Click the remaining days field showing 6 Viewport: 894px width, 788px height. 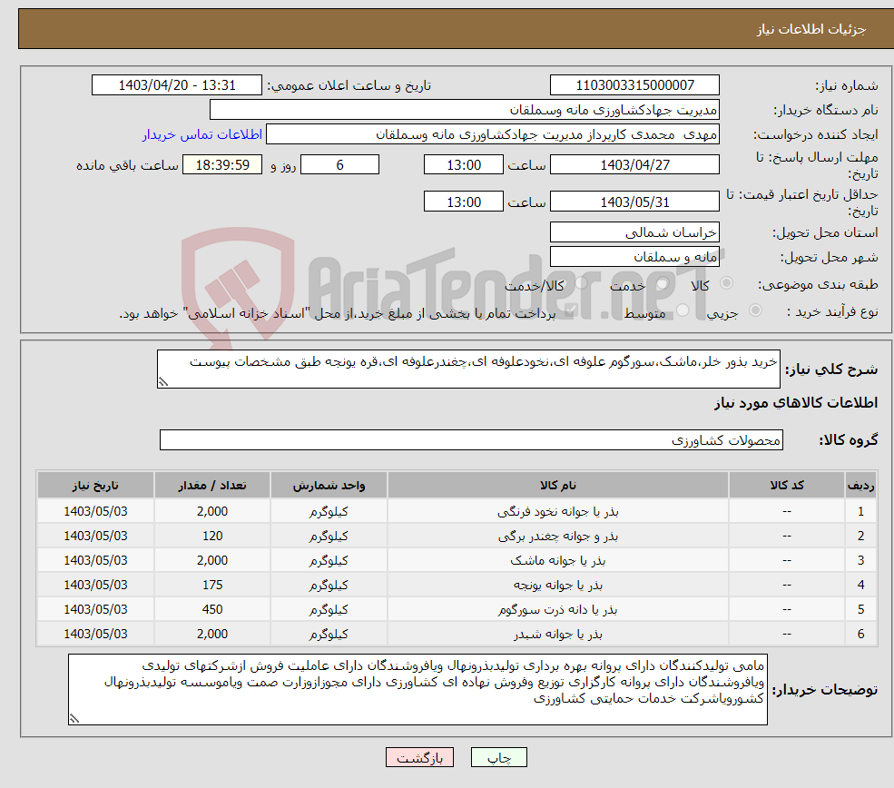(339, 165)
